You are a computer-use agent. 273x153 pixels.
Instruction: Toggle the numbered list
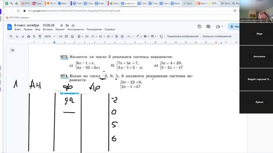108,37
